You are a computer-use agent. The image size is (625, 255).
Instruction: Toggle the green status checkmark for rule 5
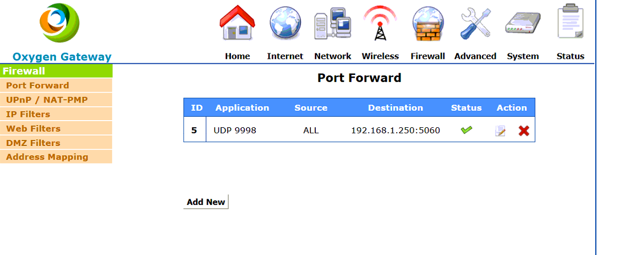click(x=467, y=130)
